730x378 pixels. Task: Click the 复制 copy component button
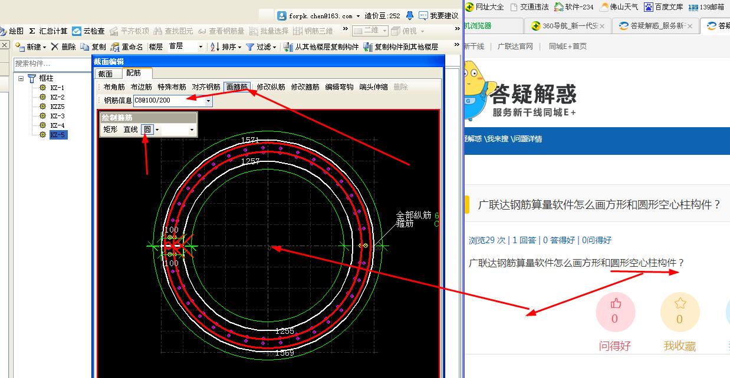tap(93, 47)
